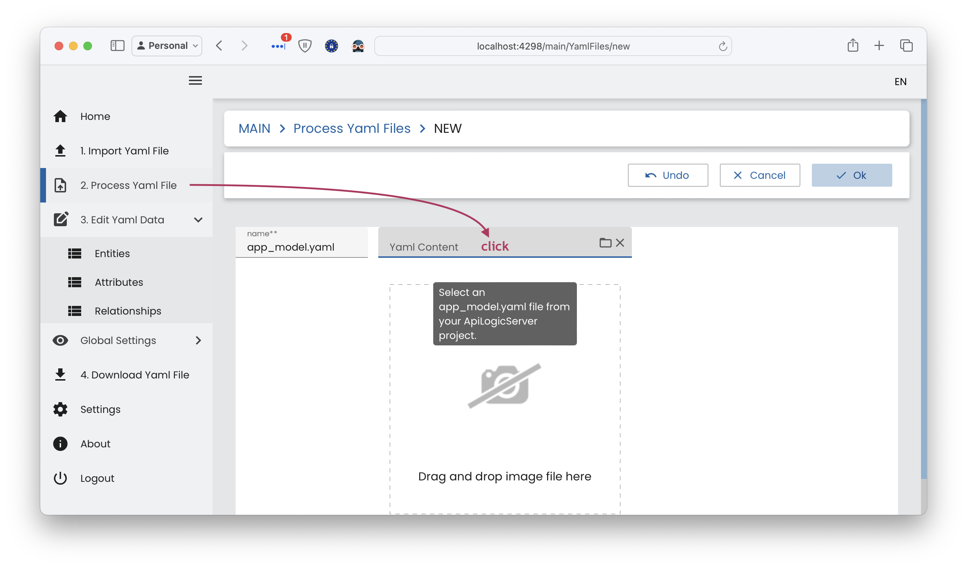
Task: Click the Cancel button to dismiss
Action: (x=759, y=175)
